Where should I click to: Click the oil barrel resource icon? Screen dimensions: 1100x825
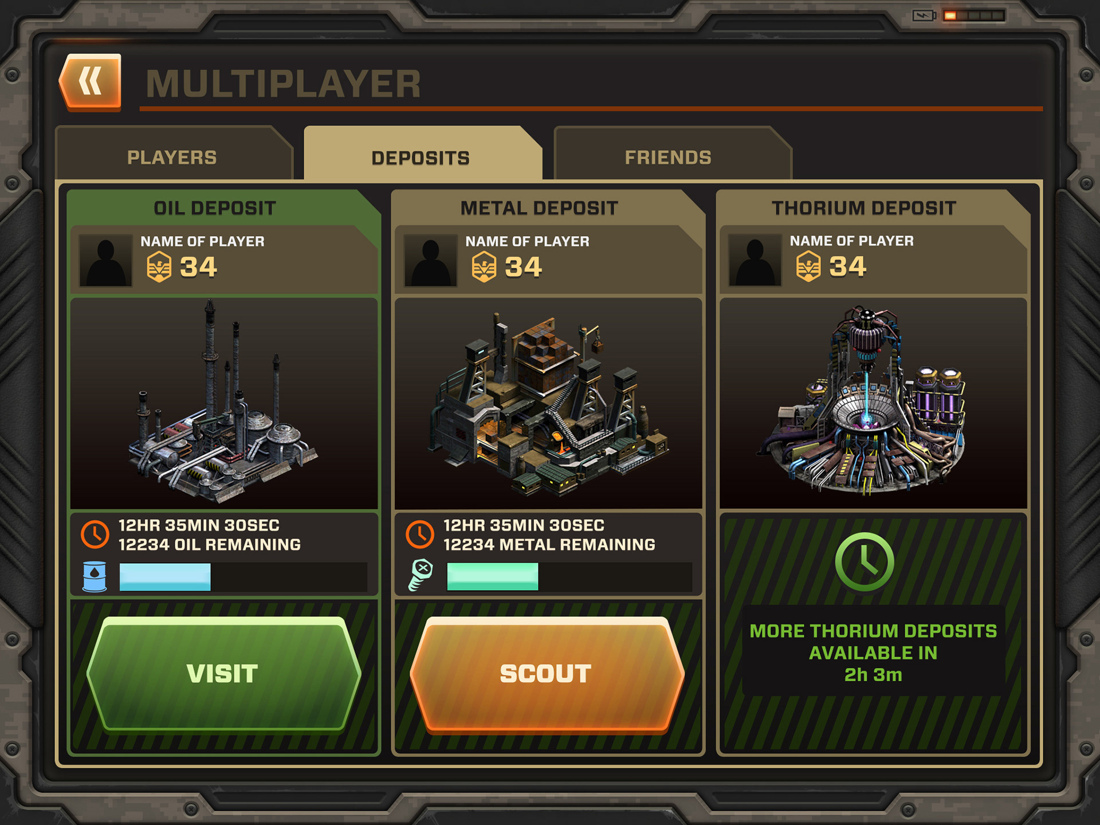coord(95,576)
